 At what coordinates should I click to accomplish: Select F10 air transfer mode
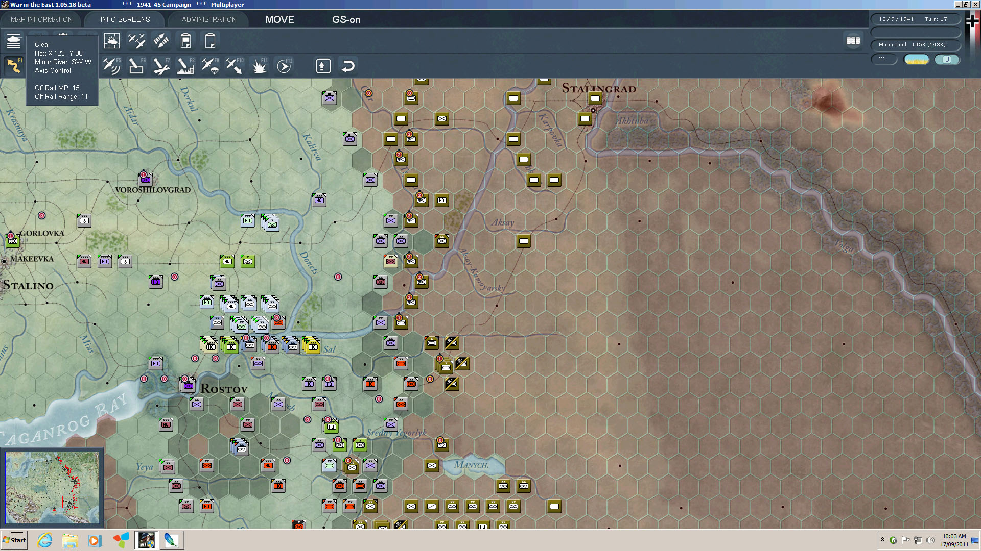tap(235, 66)
